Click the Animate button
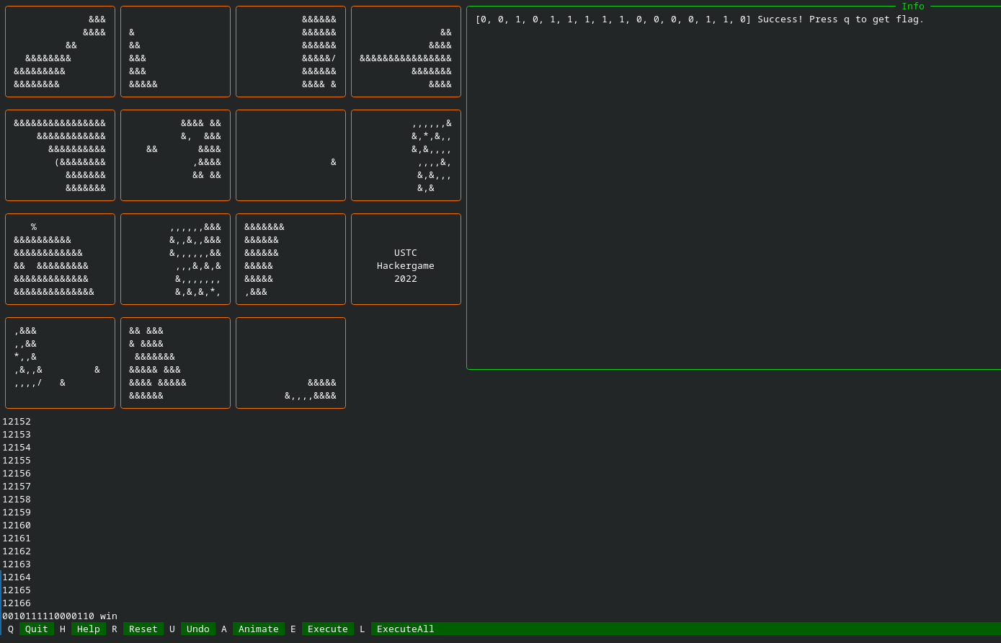 tap(258, 629)
